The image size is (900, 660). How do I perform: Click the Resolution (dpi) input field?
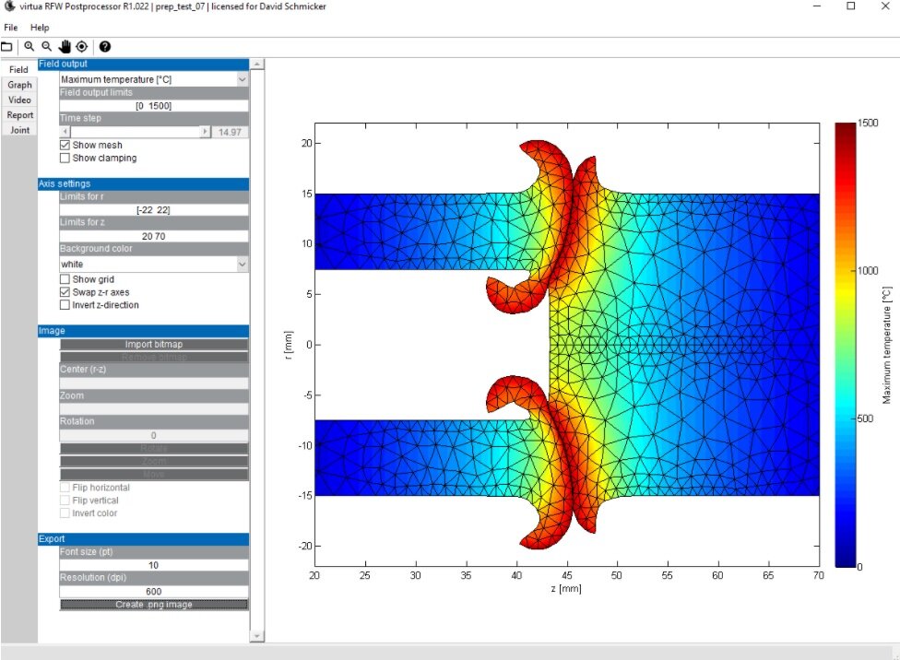(154, 591)
